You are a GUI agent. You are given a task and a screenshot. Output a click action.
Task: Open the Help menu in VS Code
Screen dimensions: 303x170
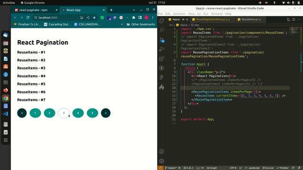(228, 14)
